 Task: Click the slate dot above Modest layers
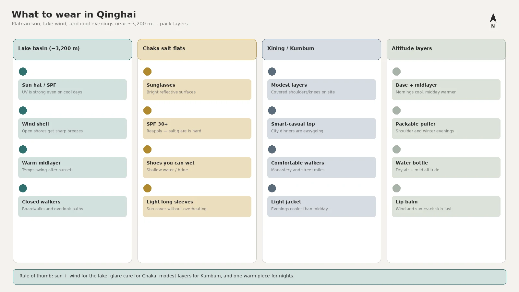click(272, 71)
